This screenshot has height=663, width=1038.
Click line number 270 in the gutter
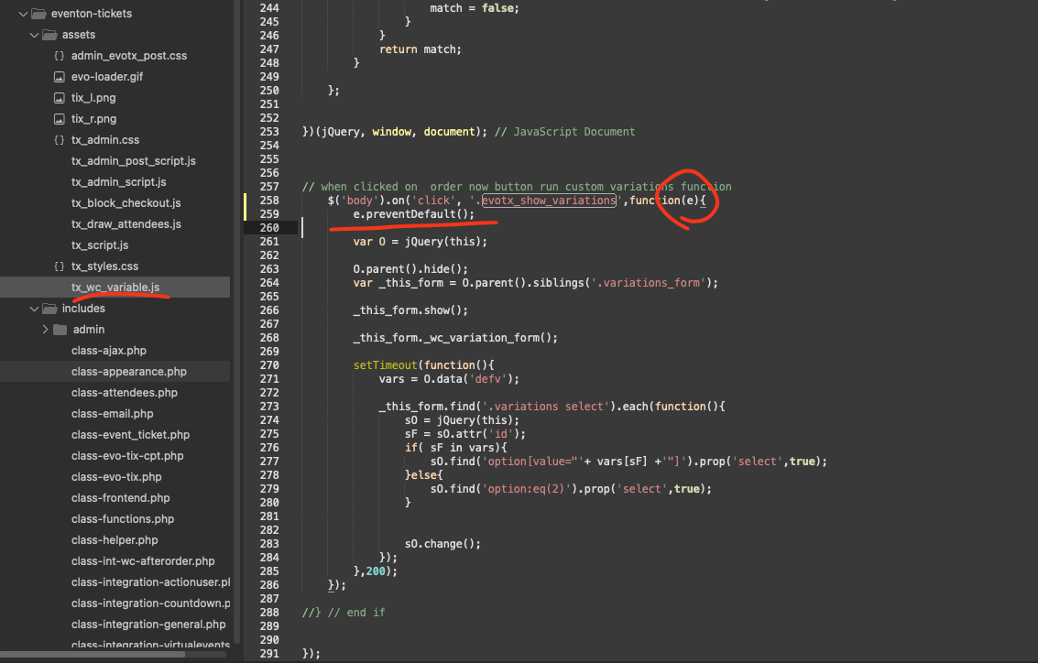[x=268, y=365]
